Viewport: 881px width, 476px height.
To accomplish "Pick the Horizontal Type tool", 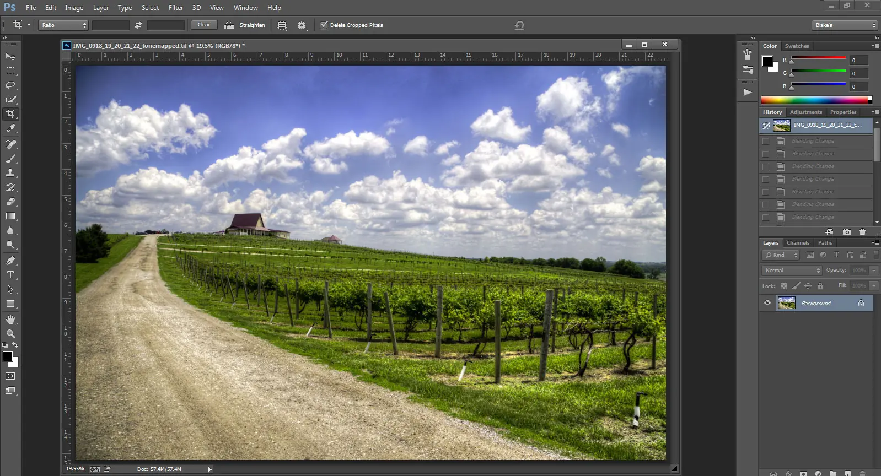I will pos(10,274).
